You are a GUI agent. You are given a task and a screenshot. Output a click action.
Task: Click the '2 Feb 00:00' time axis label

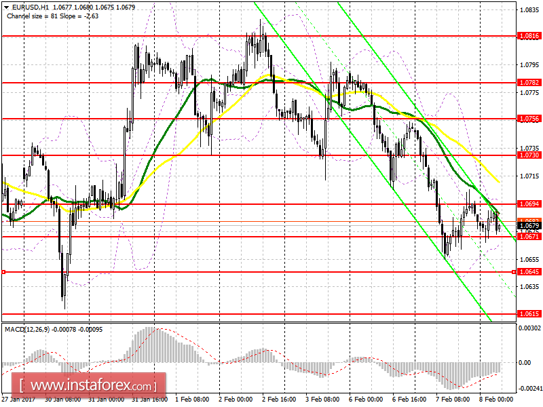point(236,400)
